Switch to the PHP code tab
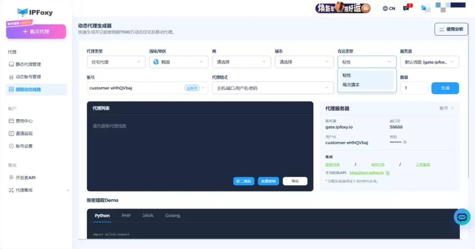 [126, 216]
